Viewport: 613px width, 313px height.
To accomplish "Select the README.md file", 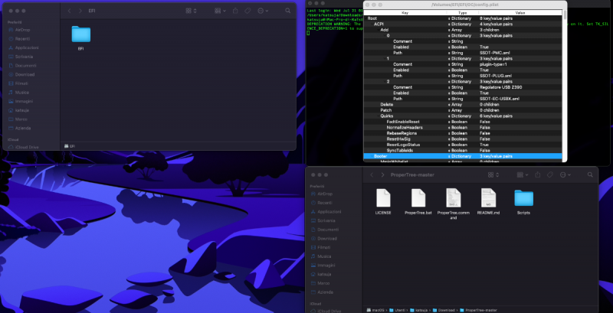I will pyautogui.click(x=490, y=198).
